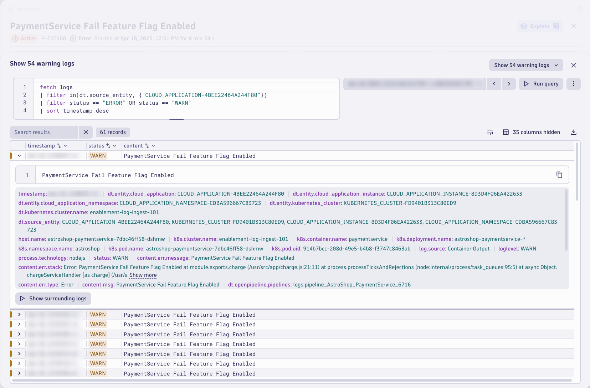
Task: Click the loglevel: WARN attribute
Action: point(517,249)
